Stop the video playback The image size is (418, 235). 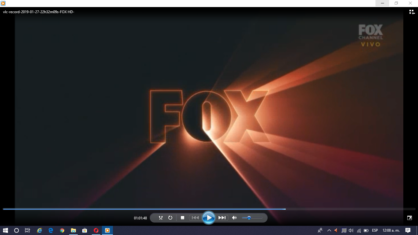(x=183, y=218)
